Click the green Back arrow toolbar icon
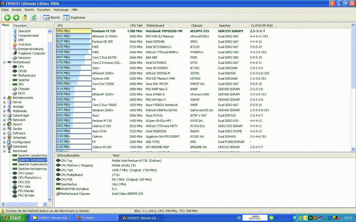This screenshot has width=356, height=222. tap(8, 17)
